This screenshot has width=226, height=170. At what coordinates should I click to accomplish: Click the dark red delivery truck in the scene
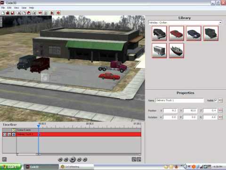pyautogui.click(x=40, y=65)
